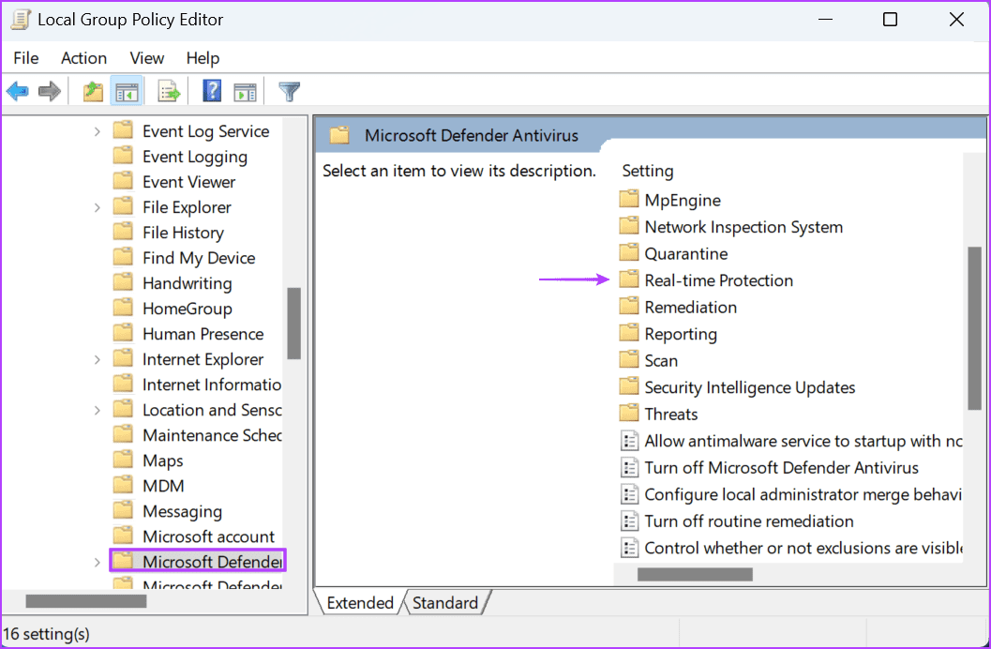This screenshot has width=991, height=649.
Task: Click the Configure local administrator merge policy icon
Action: [x=629, y=494]
